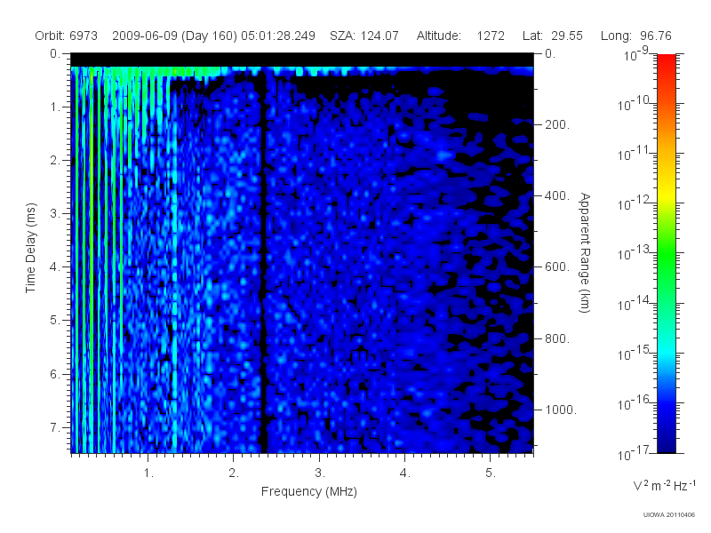
Task: Click the 'Time Delay (ms)' axis label
Action: coord(30,248)
